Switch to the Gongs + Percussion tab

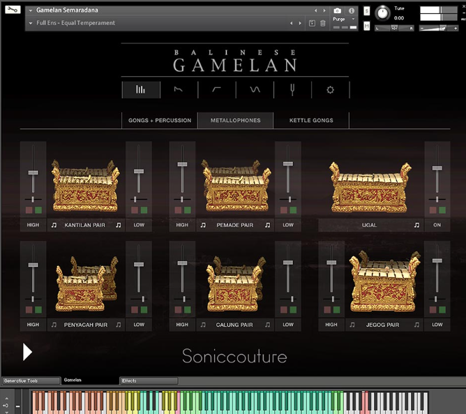(x=159, y=121)
